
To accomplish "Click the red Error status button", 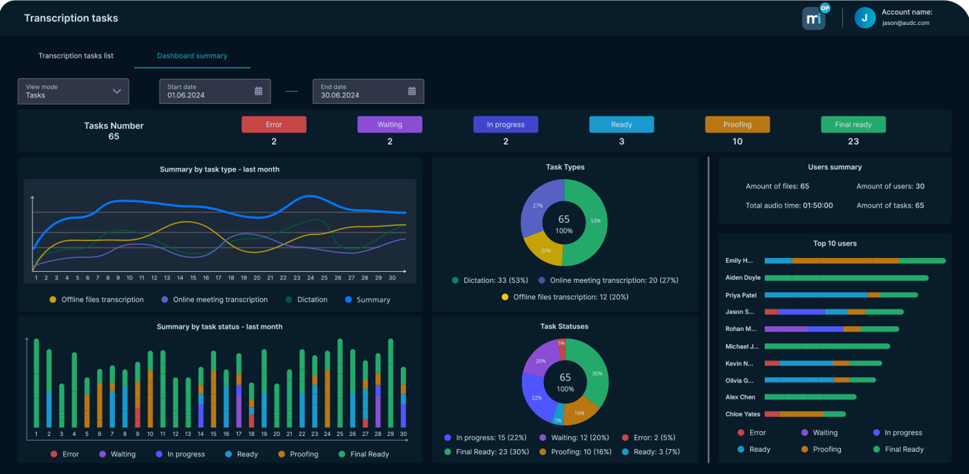I will (273, 125).
